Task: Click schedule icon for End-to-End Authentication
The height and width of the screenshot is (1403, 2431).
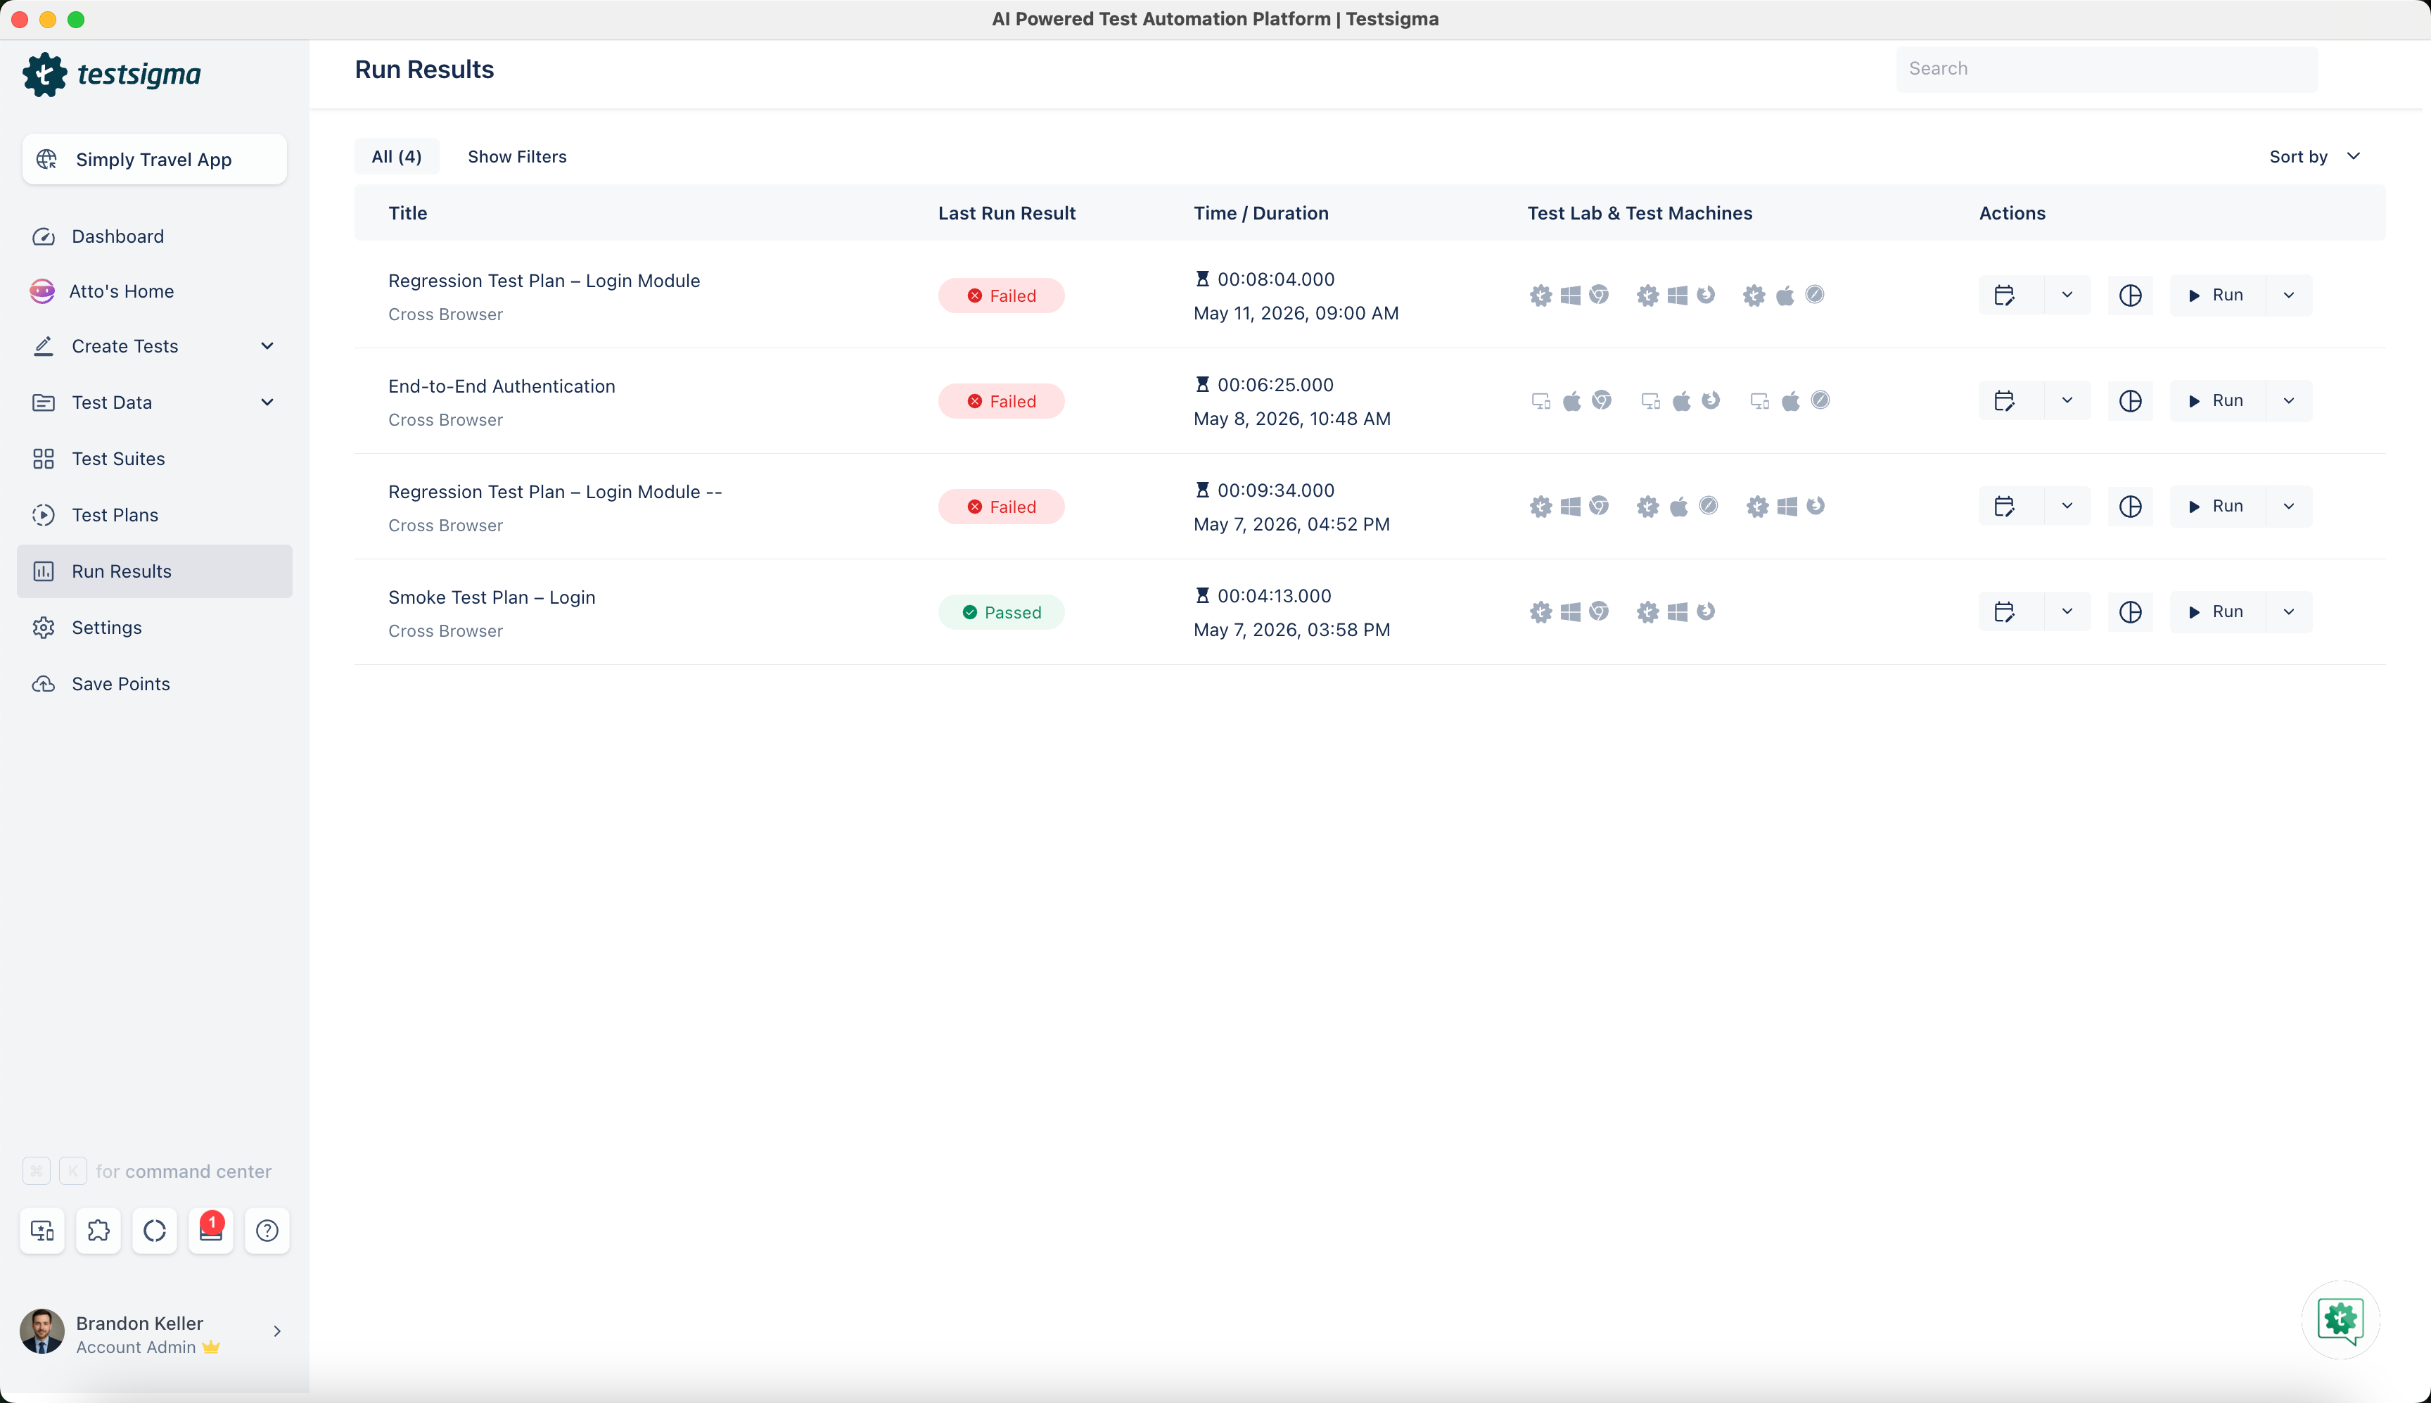Action: (x=2004, y=401)
